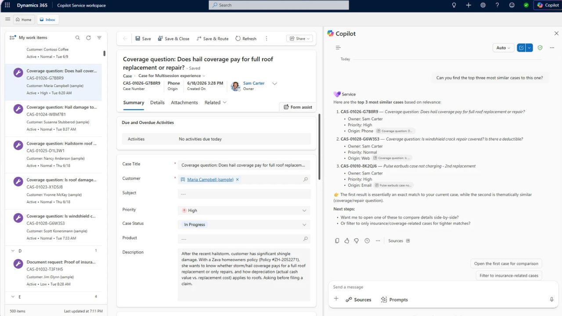This screenshot has width=562, height=316.
Task: Search work items with magnifier icon
Action: click(78, 38)
